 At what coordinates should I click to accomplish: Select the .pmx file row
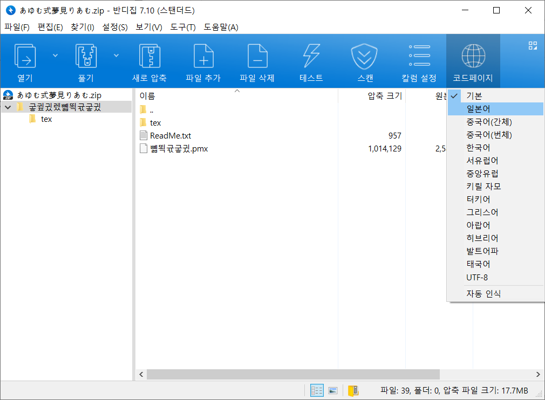pos(179,149)
